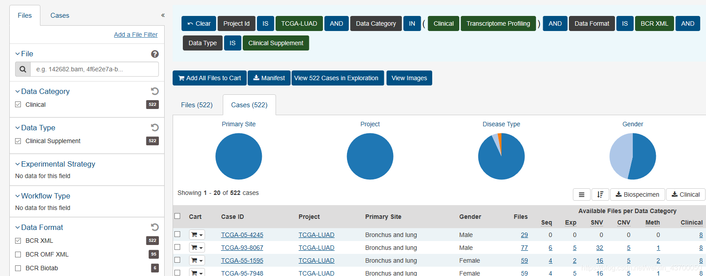Open the sort table icon button
Image resolution: width=706 pixels, height=276 pixels.
[x=600, y=194]
